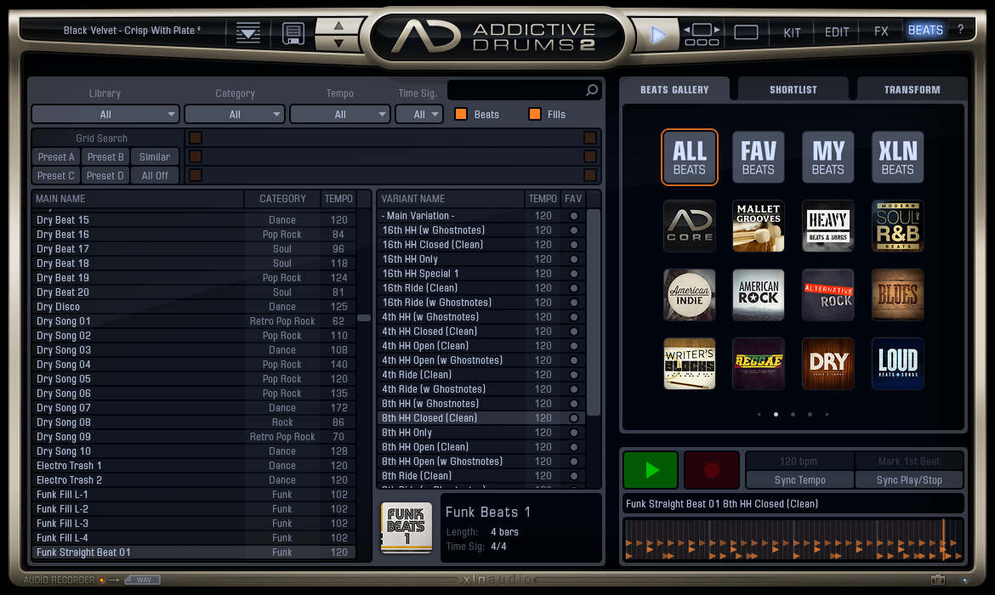Image resolution: width=995 pixels, height=595 pixels.
Task: Click the blank display window icon
Action: coord(747,31)
